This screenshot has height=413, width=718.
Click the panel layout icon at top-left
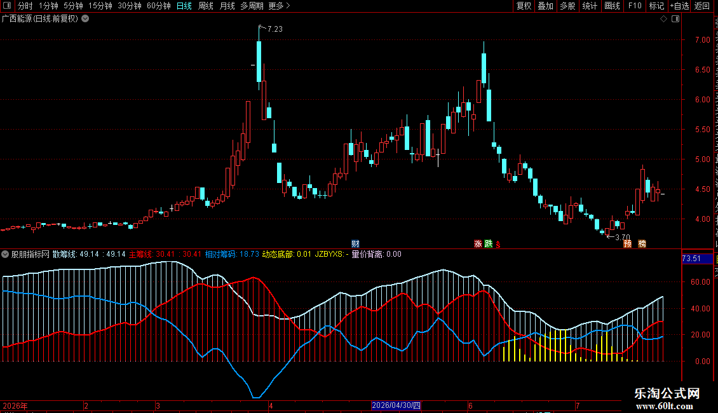coord(7,6)
